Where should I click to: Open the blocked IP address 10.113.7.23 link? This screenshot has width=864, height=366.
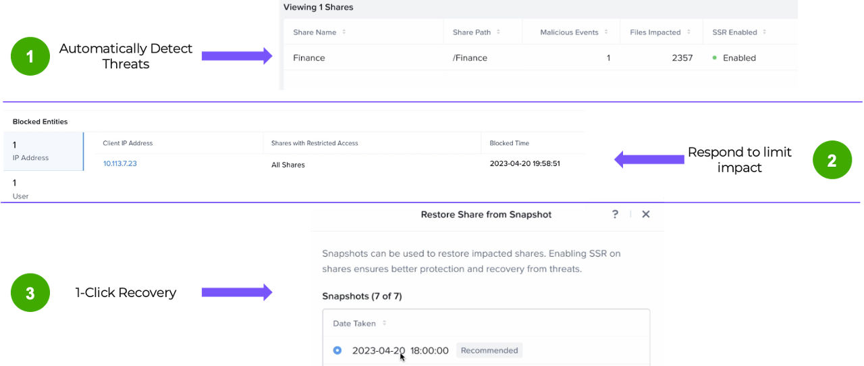[119, 163]
